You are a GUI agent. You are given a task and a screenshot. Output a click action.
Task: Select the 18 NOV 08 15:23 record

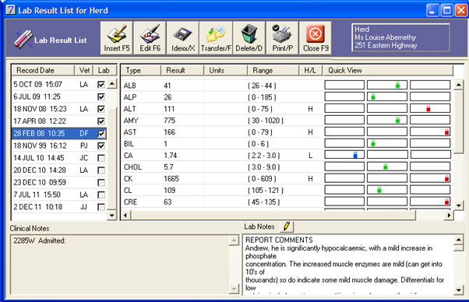(x=59, y=109)
